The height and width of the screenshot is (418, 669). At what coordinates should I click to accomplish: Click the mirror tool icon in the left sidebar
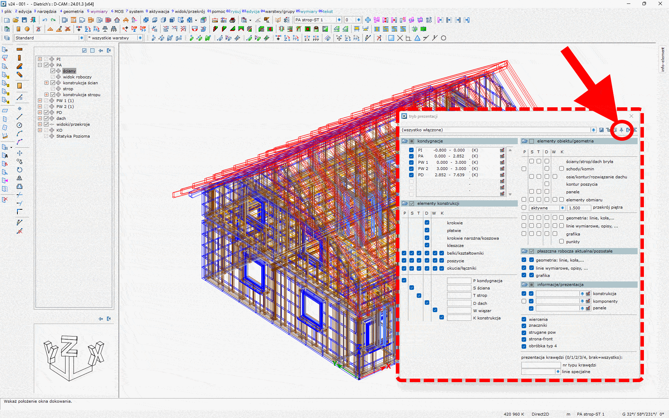pyautogui.click(x=20, y=178)
